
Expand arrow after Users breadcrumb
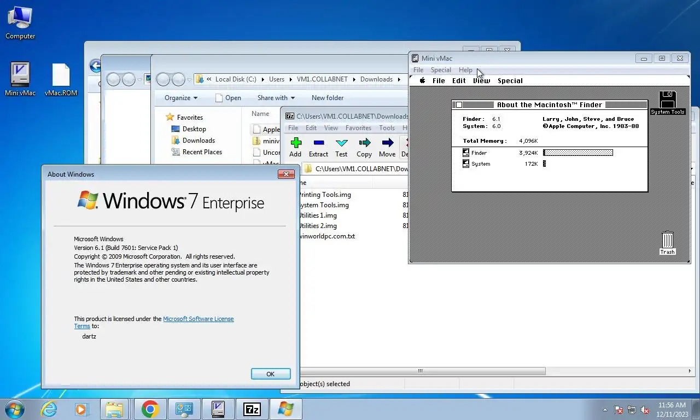tap(290, 79)
